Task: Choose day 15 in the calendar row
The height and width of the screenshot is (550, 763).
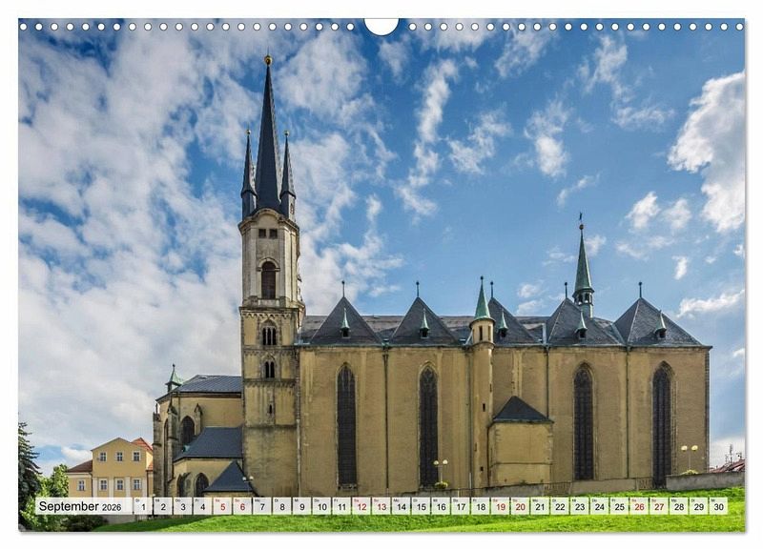Action: point(420,506)
